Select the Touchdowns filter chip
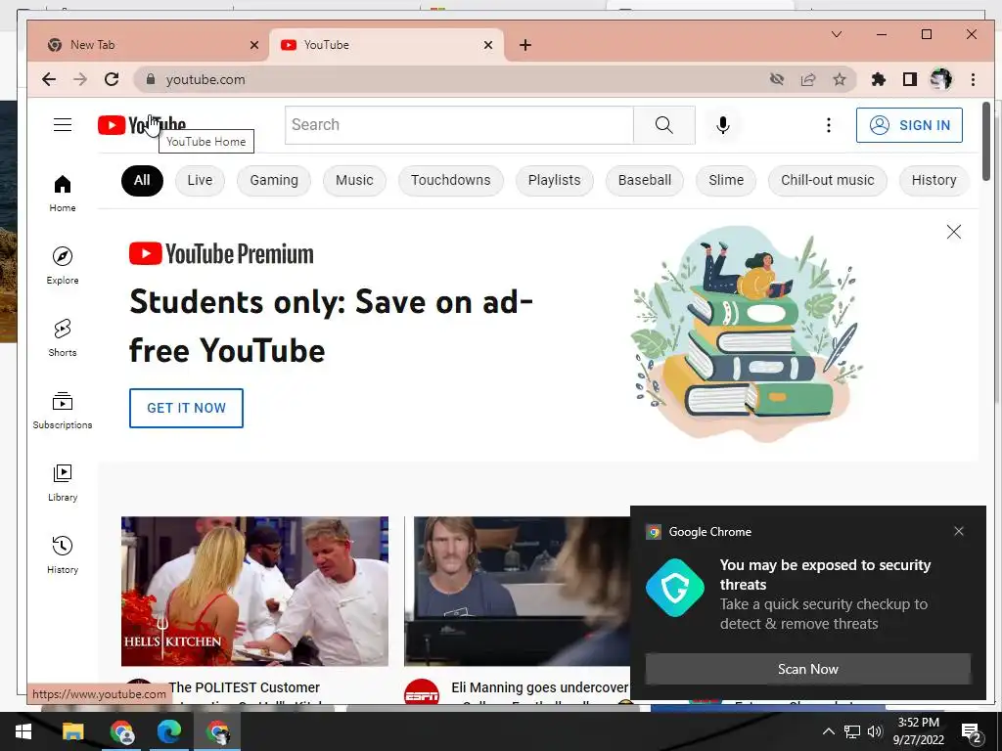Image resolution: width=1002 pixels, height=751 pixels. [450, 180]
